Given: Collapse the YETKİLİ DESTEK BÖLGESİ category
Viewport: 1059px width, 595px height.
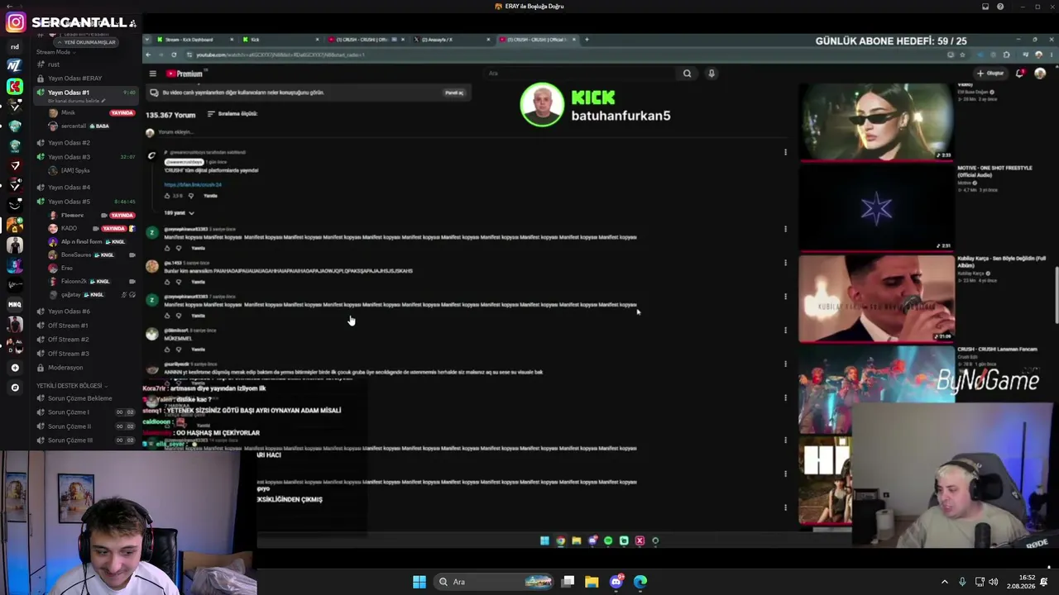Looking at the screenshot, I should click(x=72, y=386).
